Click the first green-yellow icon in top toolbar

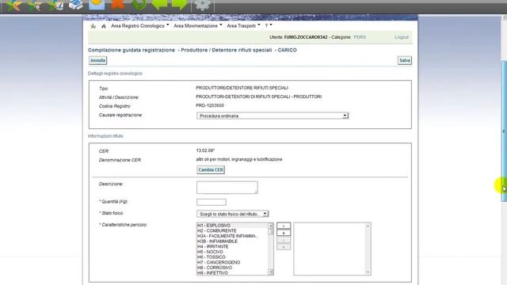(14, 5)
